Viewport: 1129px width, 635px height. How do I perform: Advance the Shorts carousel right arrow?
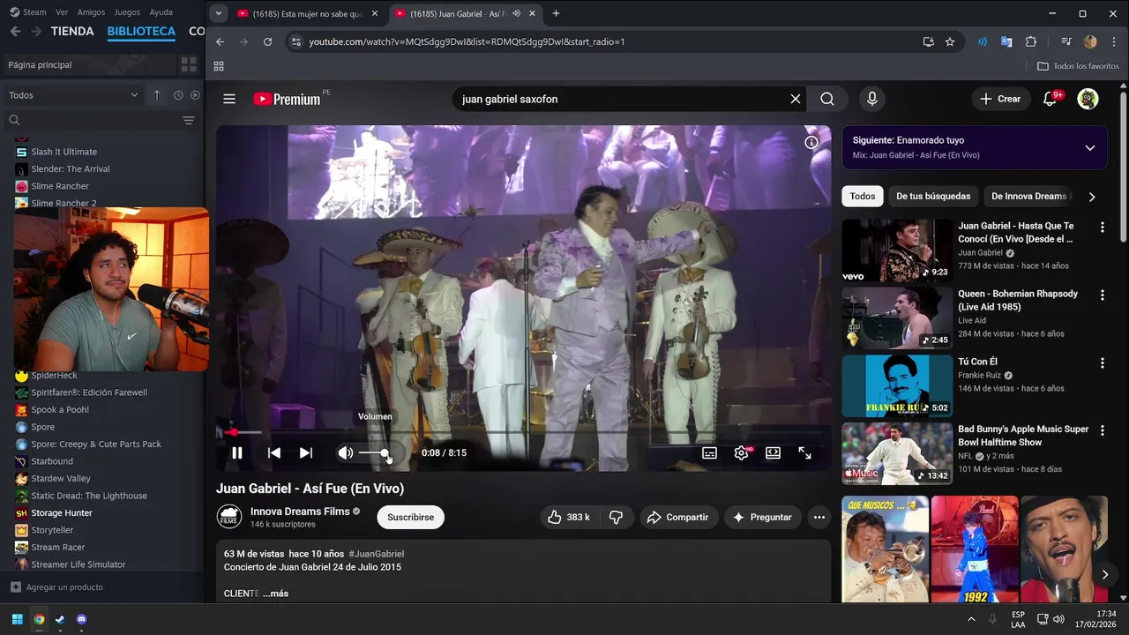[x=1104, y=574]
